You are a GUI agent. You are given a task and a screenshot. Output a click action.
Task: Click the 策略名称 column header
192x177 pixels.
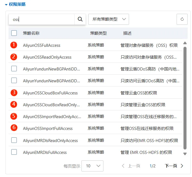click(31, 33)
